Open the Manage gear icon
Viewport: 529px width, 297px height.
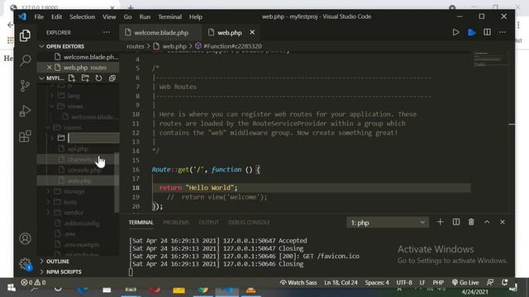[x=26, y=264]
